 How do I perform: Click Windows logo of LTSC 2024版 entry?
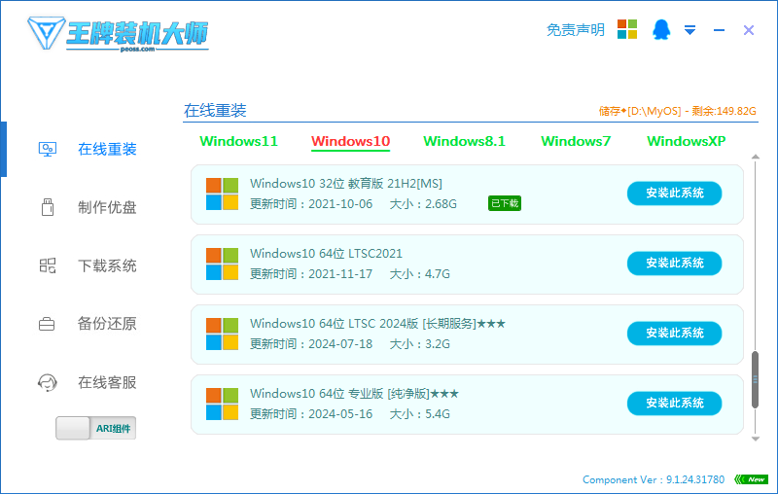[223, 334]
